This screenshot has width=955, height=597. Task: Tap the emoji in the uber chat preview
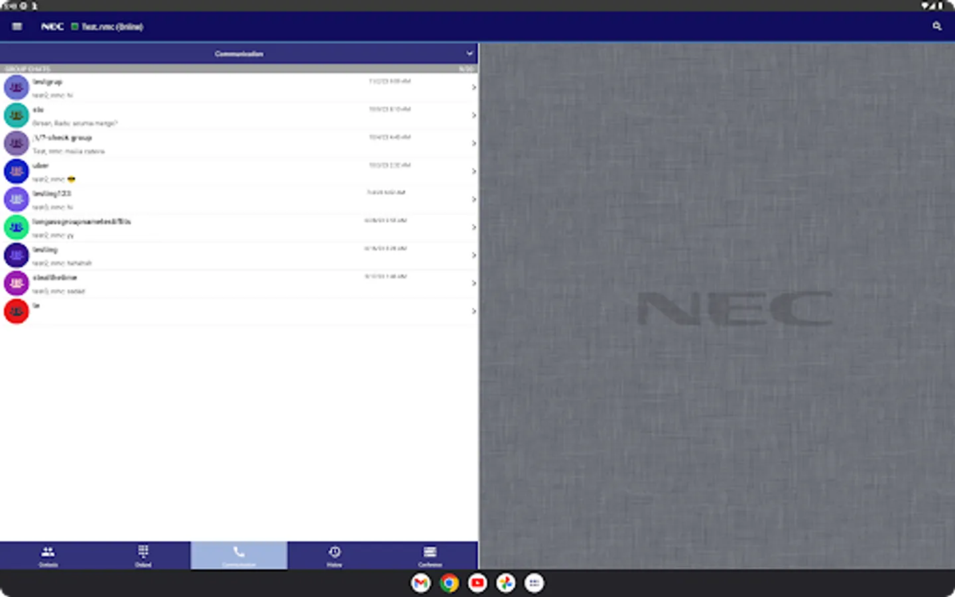pyautogui.click(x=71, y=179)
